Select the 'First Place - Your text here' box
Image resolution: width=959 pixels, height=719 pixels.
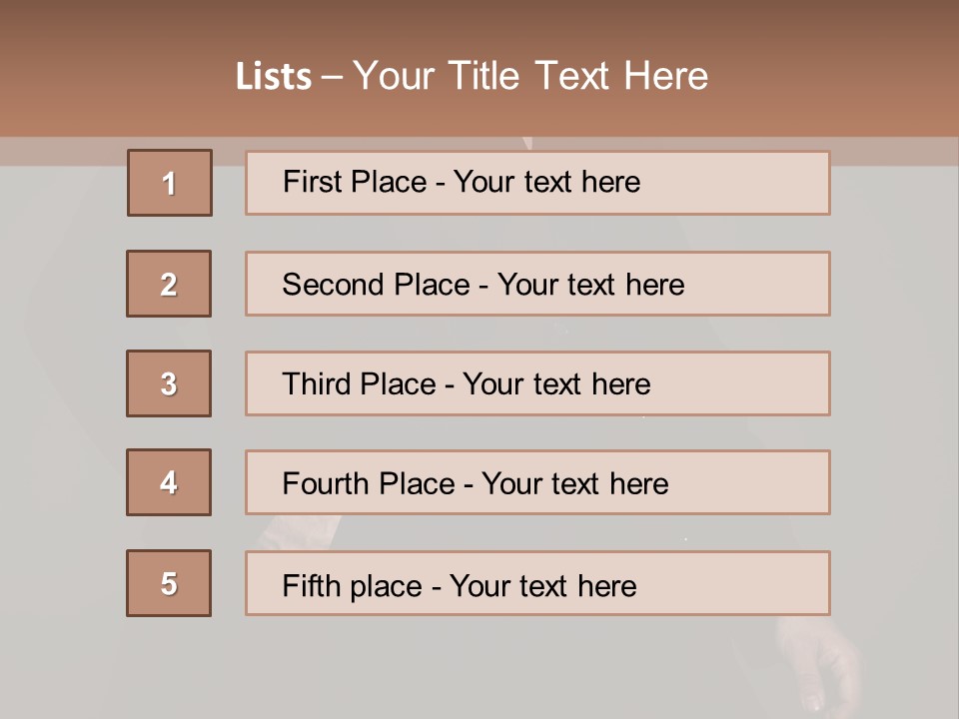tap(537, 183)
